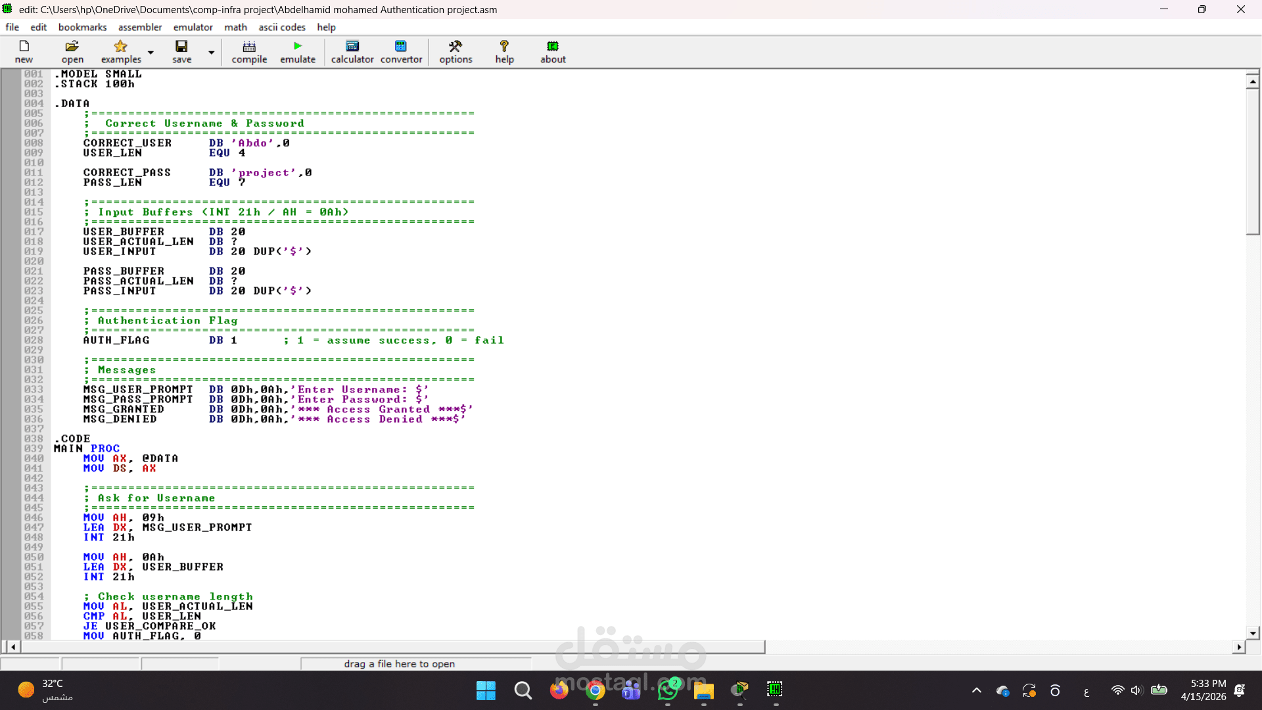
Task: Click the about chip icon
Action: 553,46
